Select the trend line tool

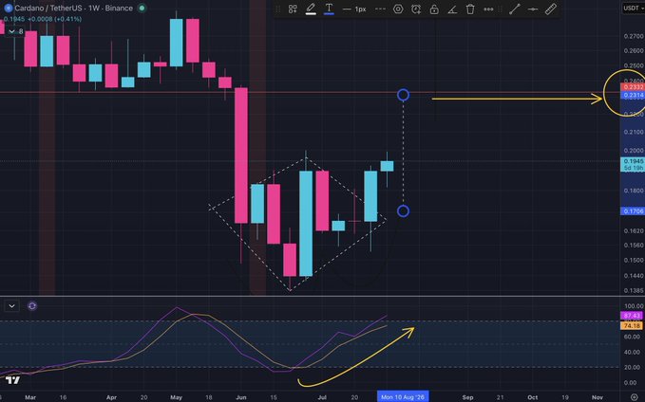tap(515, 9)
